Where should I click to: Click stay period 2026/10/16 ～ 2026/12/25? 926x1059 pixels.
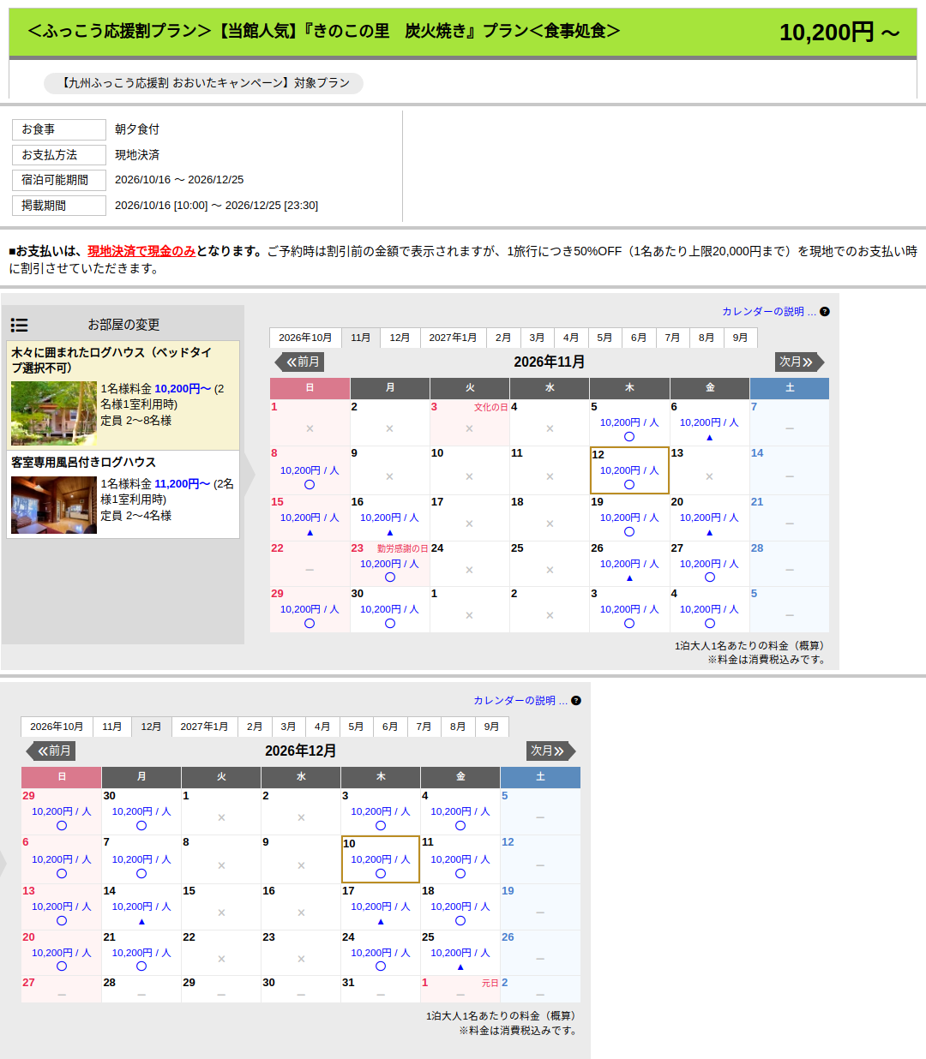[x=179, y=180]
